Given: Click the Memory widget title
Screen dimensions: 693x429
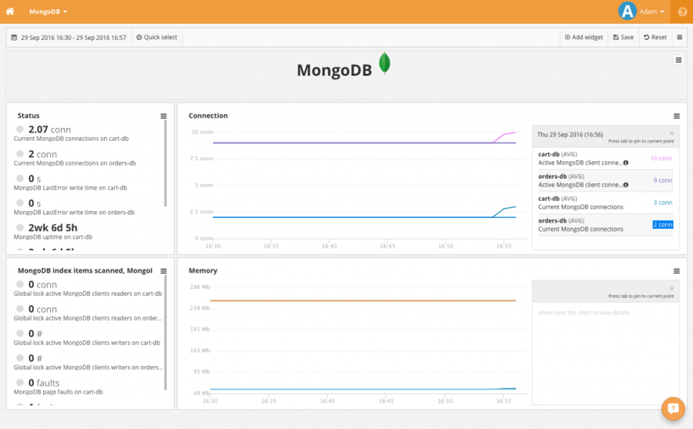Looking at the screenshot, I should 203,270.
